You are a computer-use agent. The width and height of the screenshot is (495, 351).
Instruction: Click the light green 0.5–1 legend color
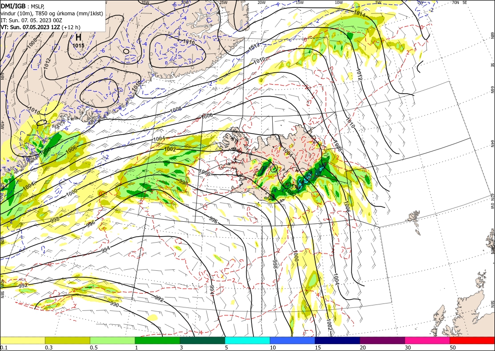pos(112,340)
